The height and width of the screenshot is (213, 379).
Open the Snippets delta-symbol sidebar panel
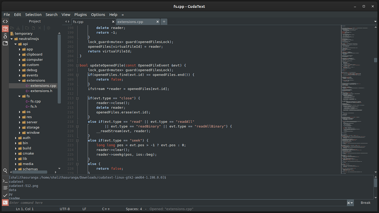pyautogui.click(x=5, y=36)
